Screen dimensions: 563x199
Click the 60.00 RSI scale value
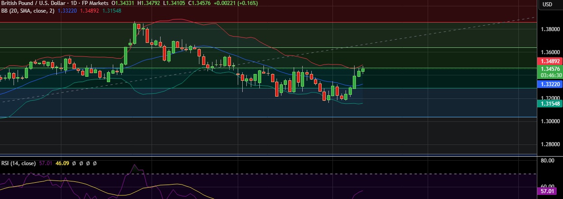pyautogui.click(x=547, y=186)
